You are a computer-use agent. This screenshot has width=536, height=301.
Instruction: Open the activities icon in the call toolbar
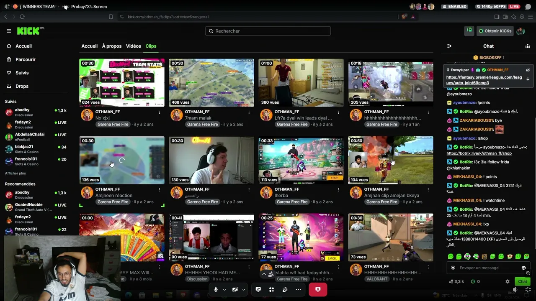(272, 289)
